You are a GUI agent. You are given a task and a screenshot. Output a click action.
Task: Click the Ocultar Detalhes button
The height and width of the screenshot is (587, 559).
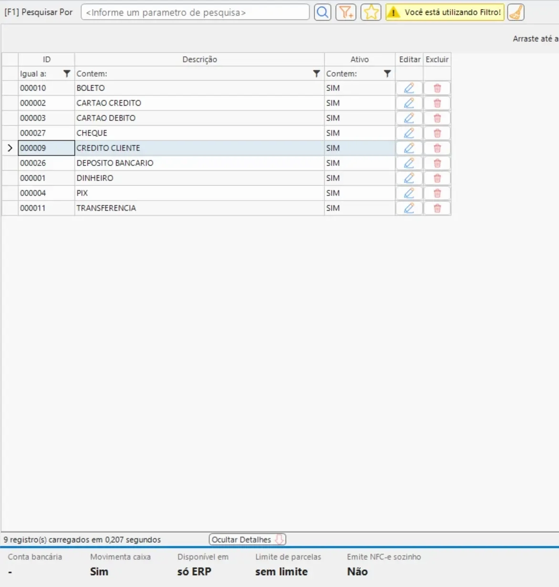pos(247,540)
